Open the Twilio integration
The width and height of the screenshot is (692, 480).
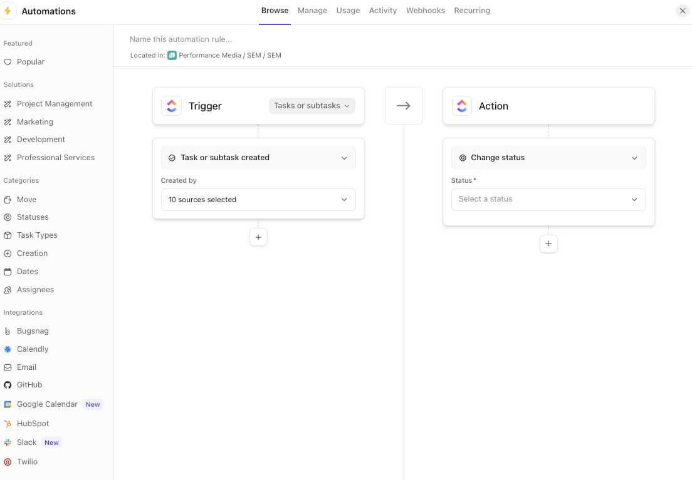(x=28, y=461)
